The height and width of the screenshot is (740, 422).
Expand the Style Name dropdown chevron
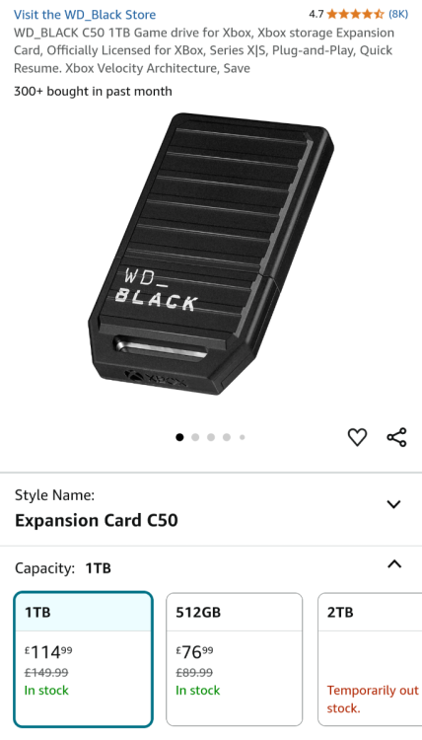(393, 504)
